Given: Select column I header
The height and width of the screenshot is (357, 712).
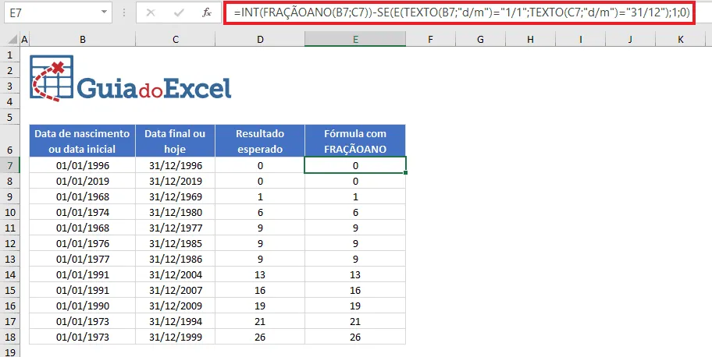Looking at the screenshot, I should coord(580,40).
